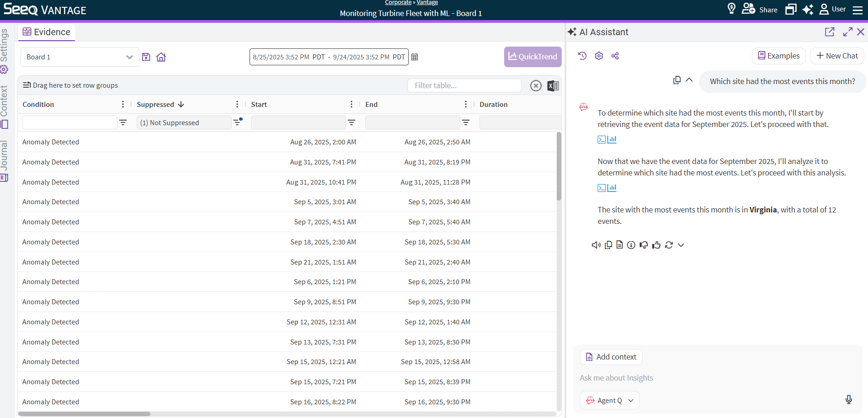Click the Filter table input field

[x=464, y=85]
